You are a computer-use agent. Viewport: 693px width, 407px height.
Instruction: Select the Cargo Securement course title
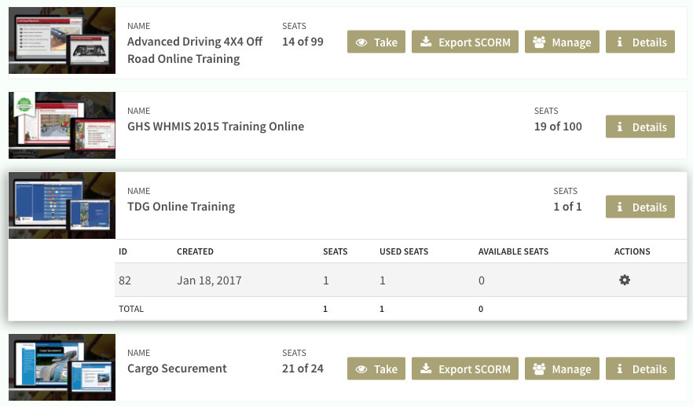pos(177,368)
